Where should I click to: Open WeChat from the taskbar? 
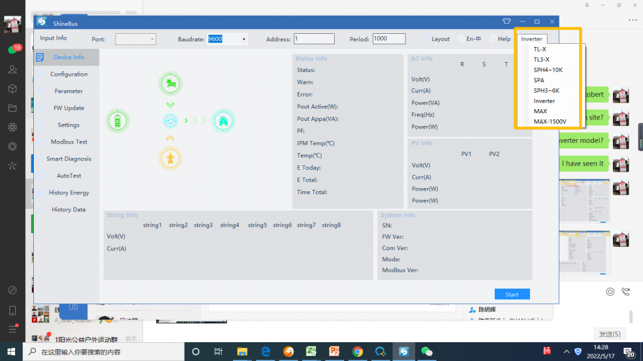[x=426, y=352]
